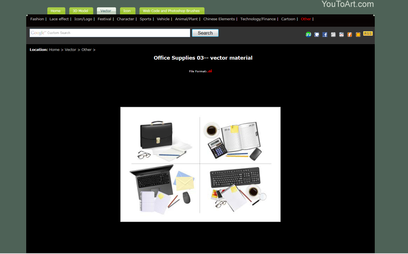Go to Chinese Elements category
Screen dimensions: 408x254
[x=219, y=19]
